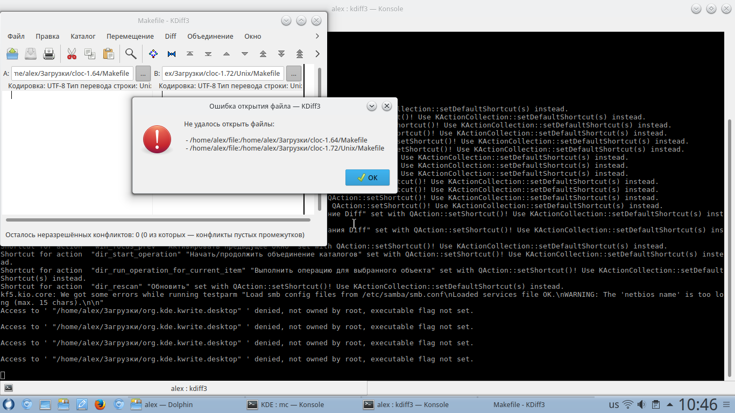The width and height of the screenshot is (735, 413).
Task: Open the panel settings hamburger icon
Action: coord(727,404)
